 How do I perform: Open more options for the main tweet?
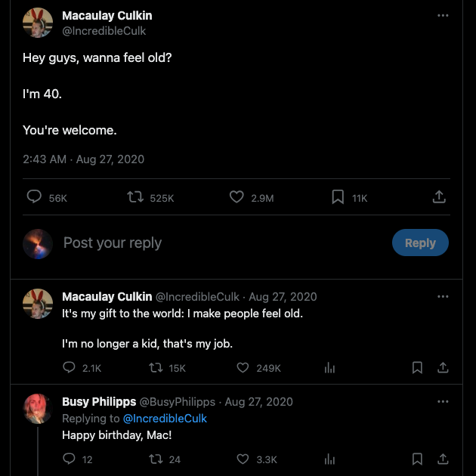click(x=444, y=15)
